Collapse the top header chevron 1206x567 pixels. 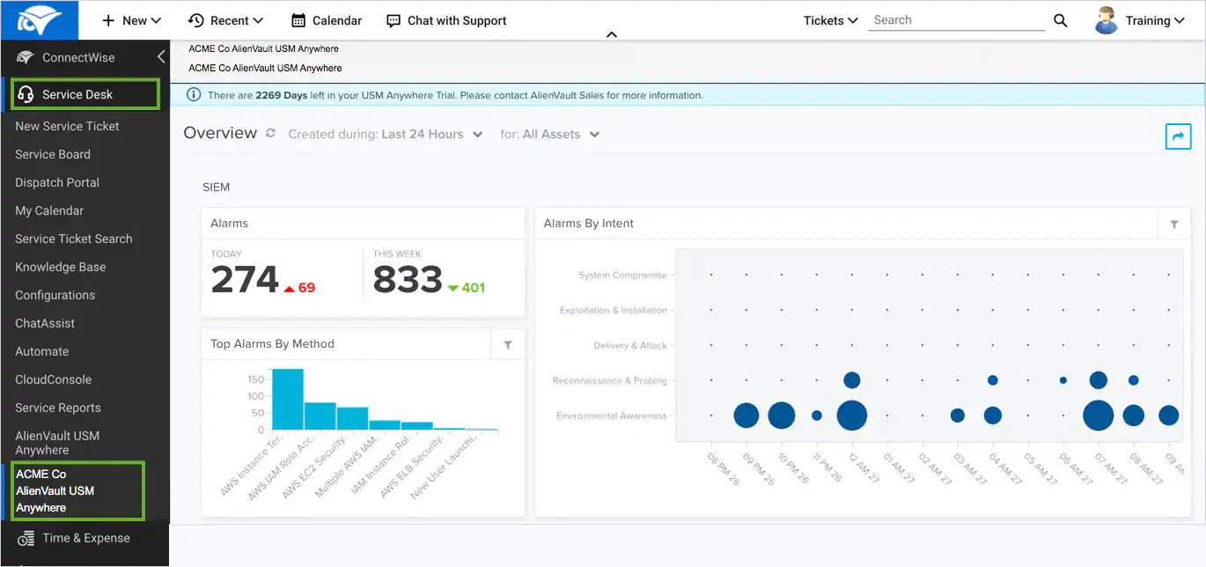[x=612, y=35]
